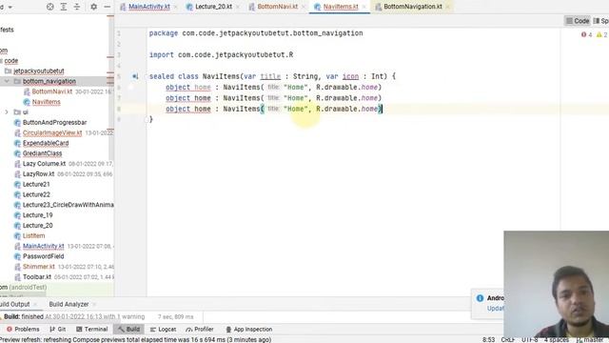Screen dimensions: 609x343
Task: Click cursor position 8:53 in status bar
Action: click(x=488, y=339)
